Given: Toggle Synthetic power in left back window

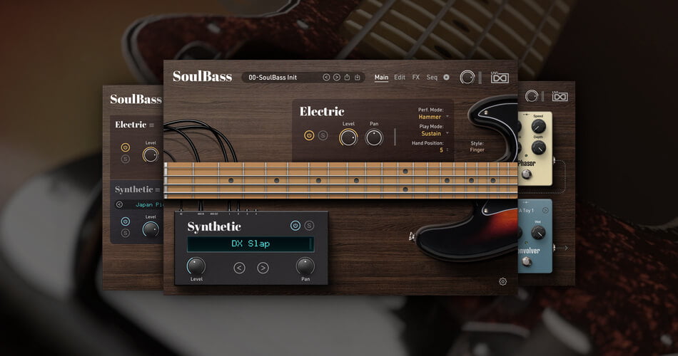Looking at the screenshot, I should [x=126, y=221].
